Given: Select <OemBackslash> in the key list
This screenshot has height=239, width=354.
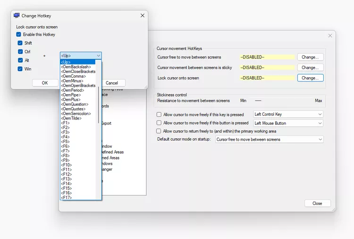Looking at the screenshot, I should (x=78, y=67).
